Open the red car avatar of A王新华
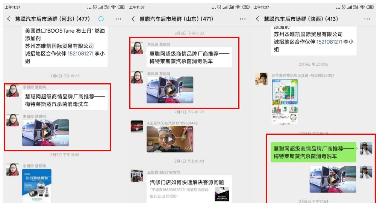Screen dimensions: 377x203 coord(137,127)
